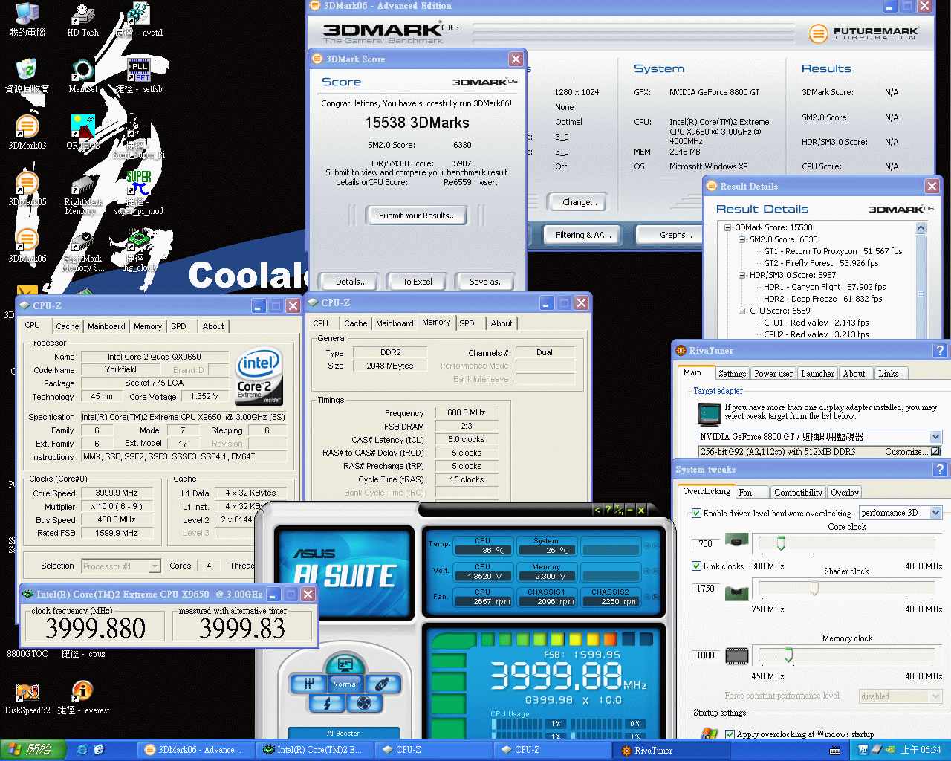Open the 3DMark03 desktop icon
The height and width of the screenshot is (761, 951).
27,132
